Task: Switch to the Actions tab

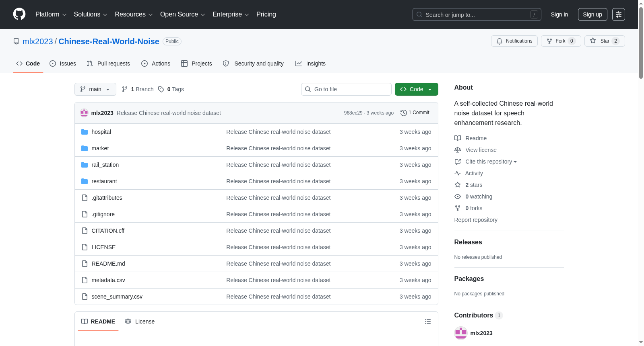Action: [x=156, y=63]
